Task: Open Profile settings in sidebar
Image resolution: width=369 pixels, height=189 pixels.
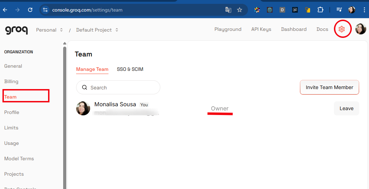Action: click(x=12, y=112)
